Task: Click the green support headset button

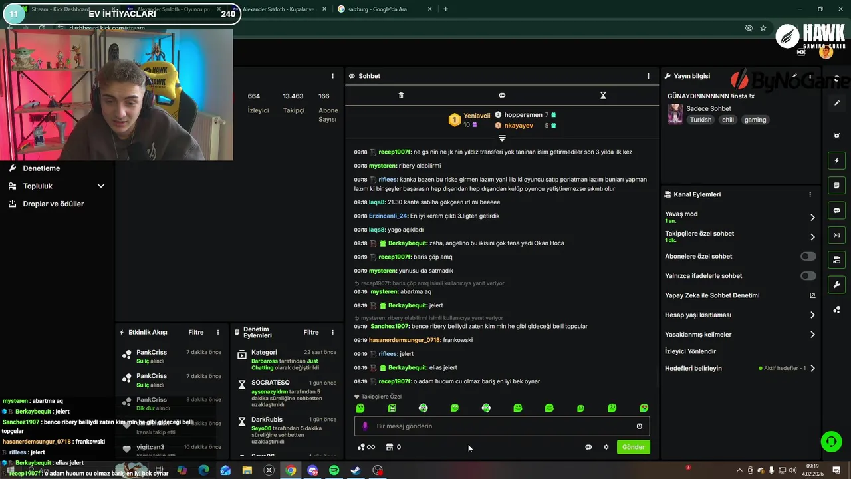Action: [x=830, y=441]
